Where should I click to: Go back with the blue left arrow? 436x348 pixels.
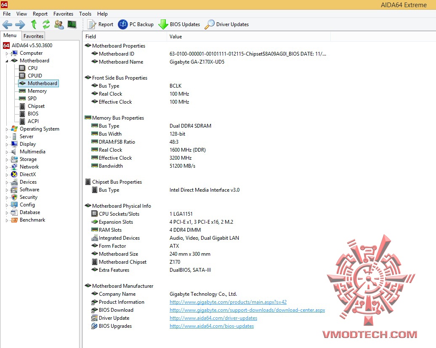tap(7, 24)
